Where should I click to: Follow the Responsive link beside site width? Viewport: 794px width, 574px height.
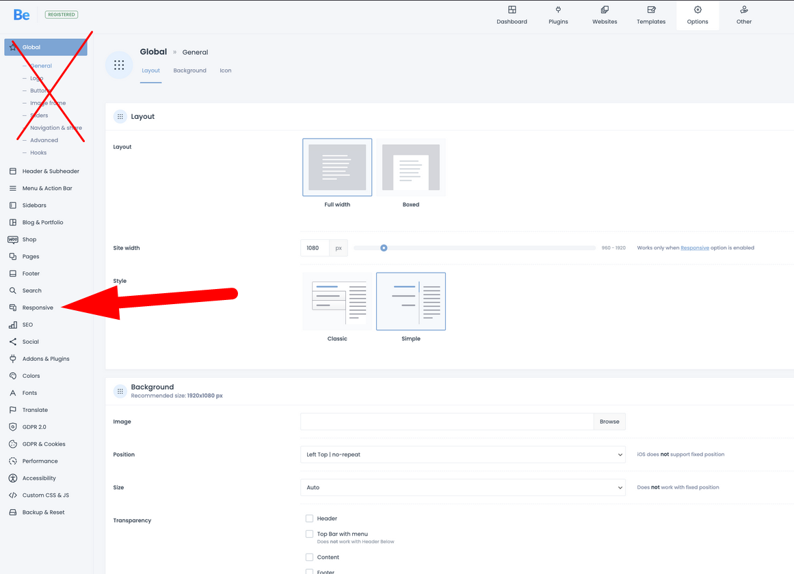694,248
